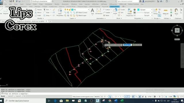Open the annotation scale dropdown in status bar
Image resolution: width=184 pixels, height=103 pixels.
[x=150, y=97]
